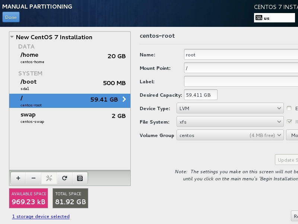Click the SYSTEM section heading
Image resolution: width=298 pixels, height=224 pixels.
click(30, 73)
